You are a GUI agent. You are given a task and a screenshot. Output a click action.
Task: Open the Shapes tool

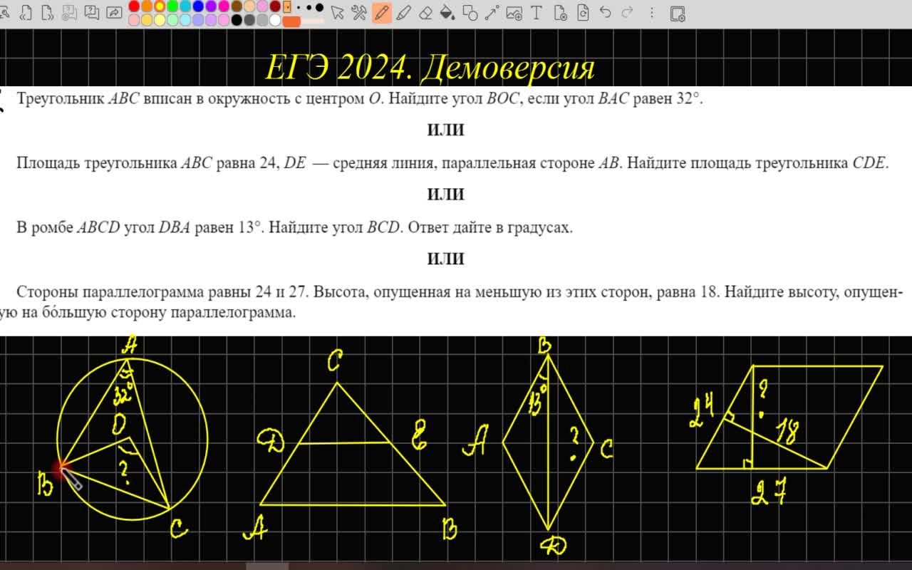pos(470,13)
